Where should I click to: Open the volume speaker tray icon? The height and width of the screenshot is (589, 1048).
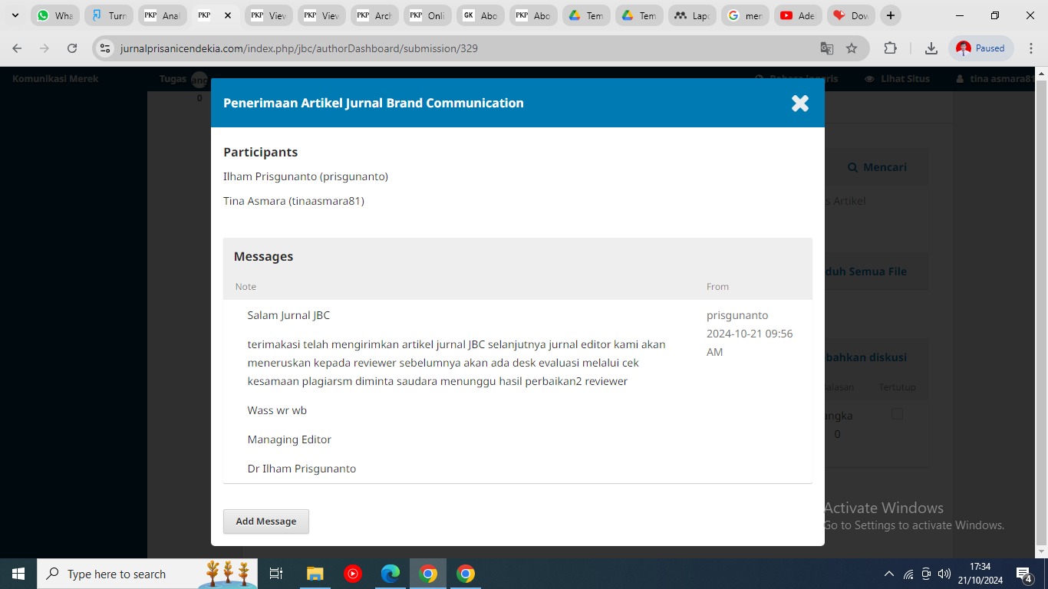click(x=944, y=574)
